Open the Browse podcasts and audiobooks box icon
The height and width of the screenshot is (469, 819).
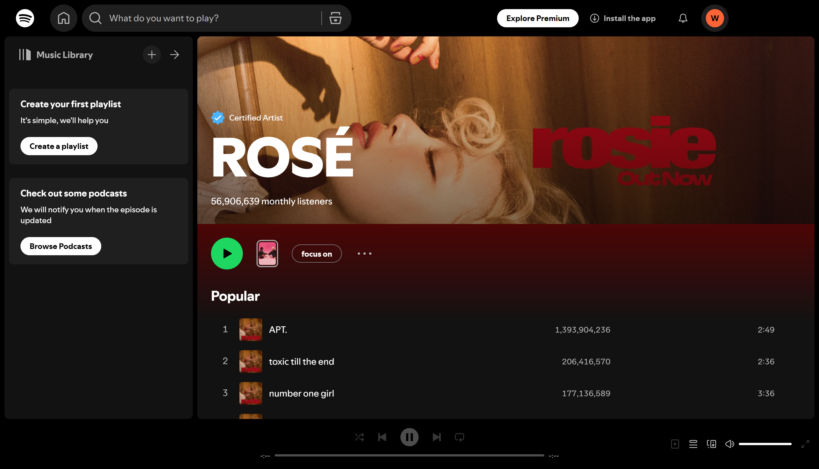pos(335,18)
